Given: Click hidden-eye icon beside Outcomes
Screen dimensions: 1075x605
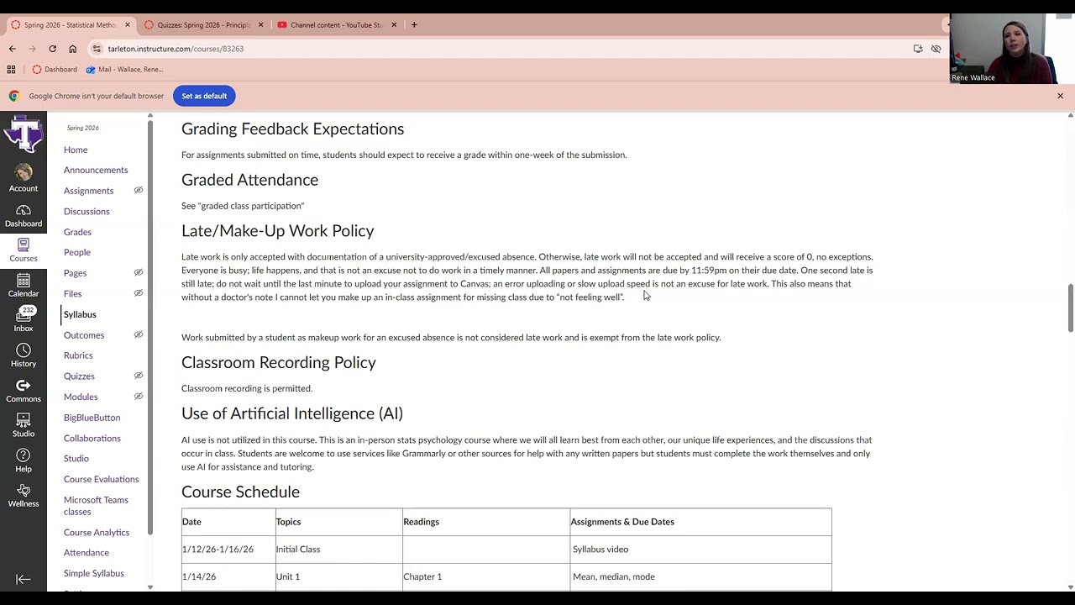Looking at the screenshot, I should click(x=139, y=334).
